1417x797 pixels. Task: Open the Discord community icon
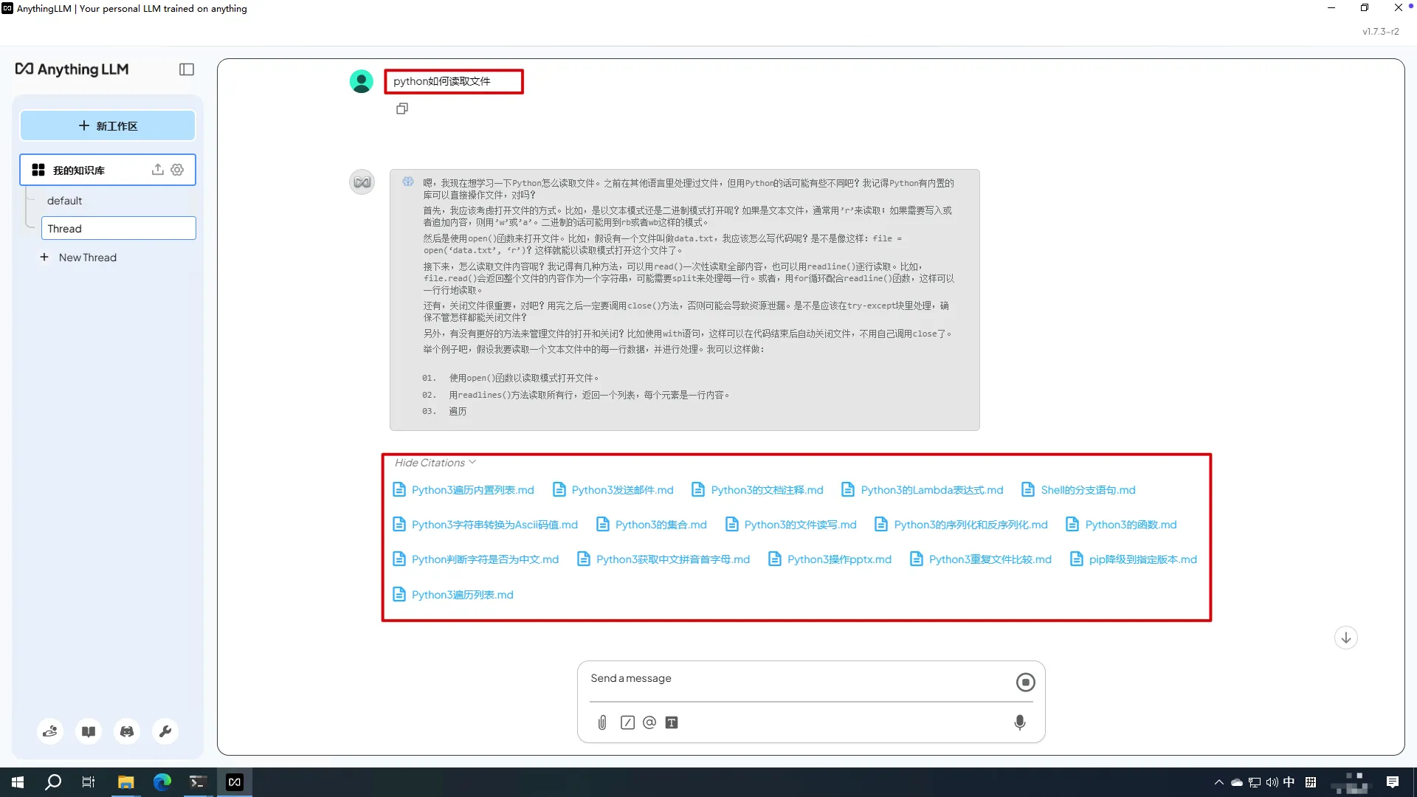click(127, 731)
